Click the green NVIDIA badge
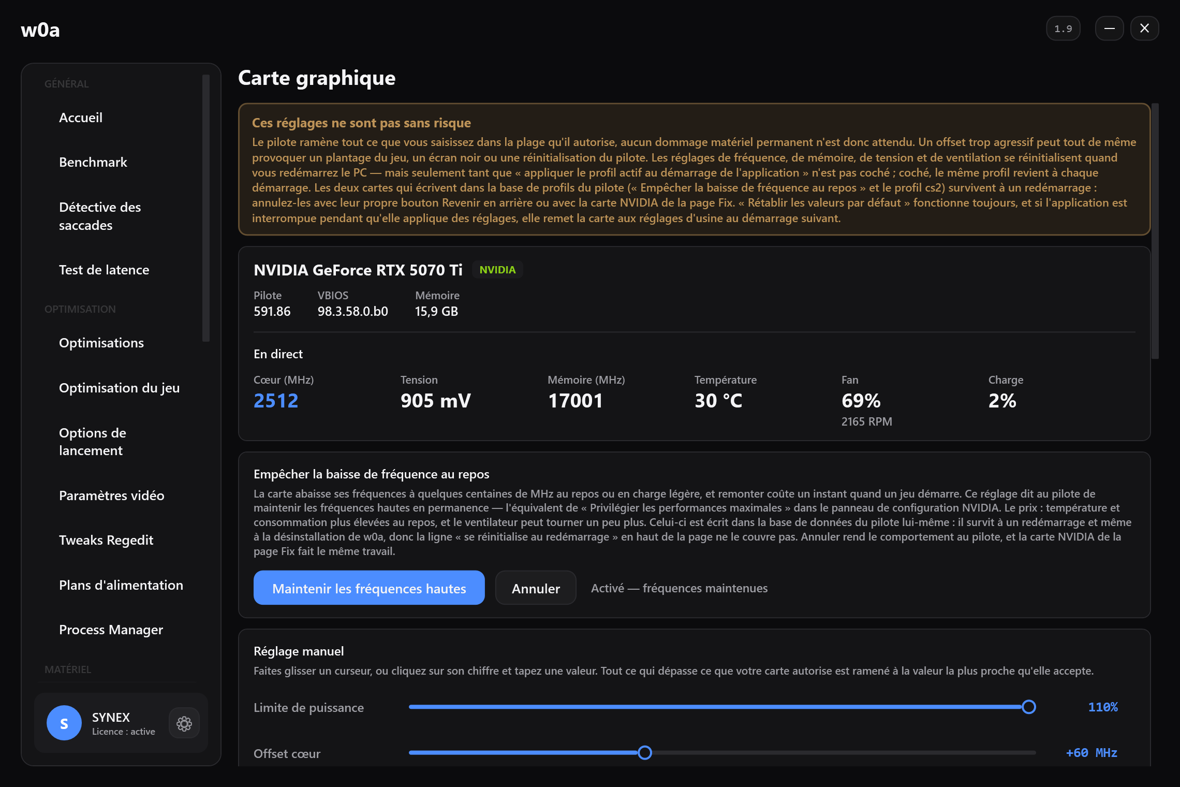 [497, 270]
